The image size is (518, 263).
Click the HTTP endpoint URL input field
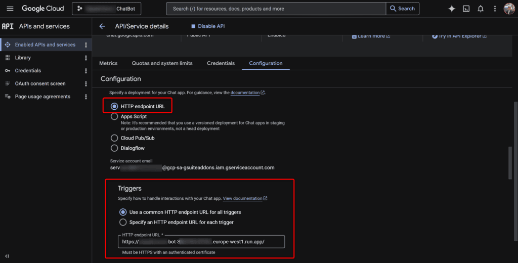coord(201,242)
